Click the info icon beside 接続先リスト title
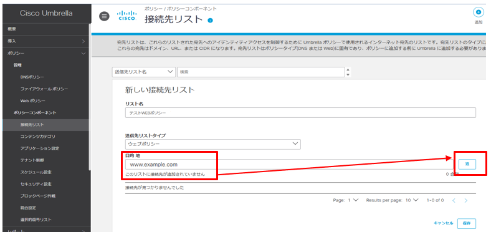491x232 pixels. (x=210, y=21)
